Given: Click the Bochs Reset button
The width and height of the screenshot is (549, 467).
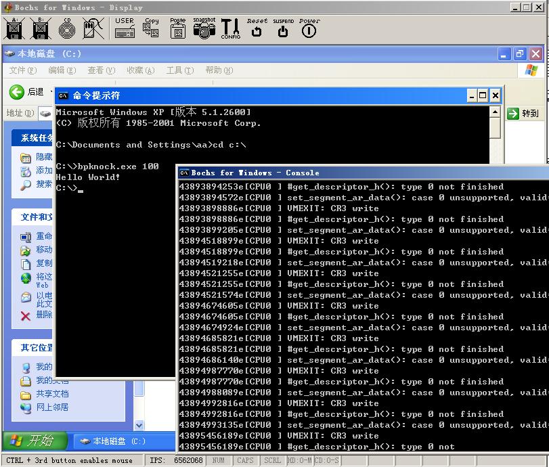Looking at the screenshot, I should click(x=257, y=28).
